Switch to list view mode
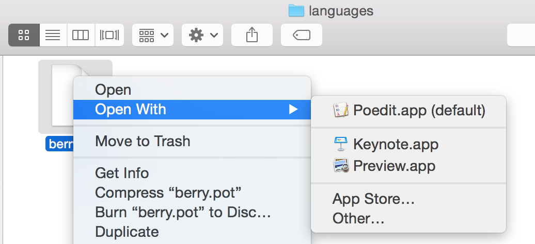This screenshot has width=535, height=244. tap(53, 35)
